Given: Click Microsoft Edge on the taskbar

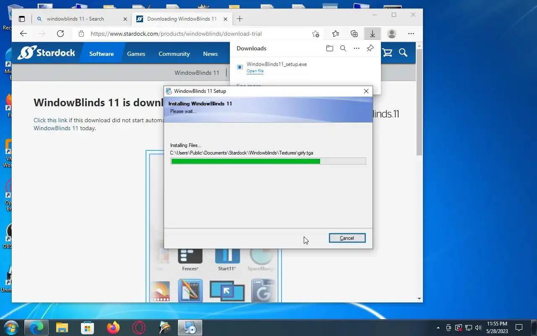Looking at the screenshot, I should point(36,328).
